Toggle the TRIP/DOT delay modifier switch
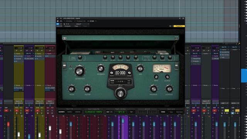This screenshot has height=139, width=247. tap(129, 81)
